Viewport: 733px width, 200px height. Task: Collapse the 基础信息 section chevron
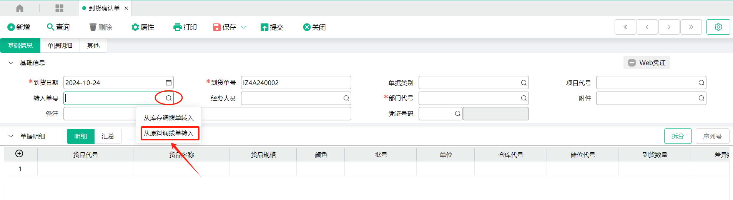[11, 63]
